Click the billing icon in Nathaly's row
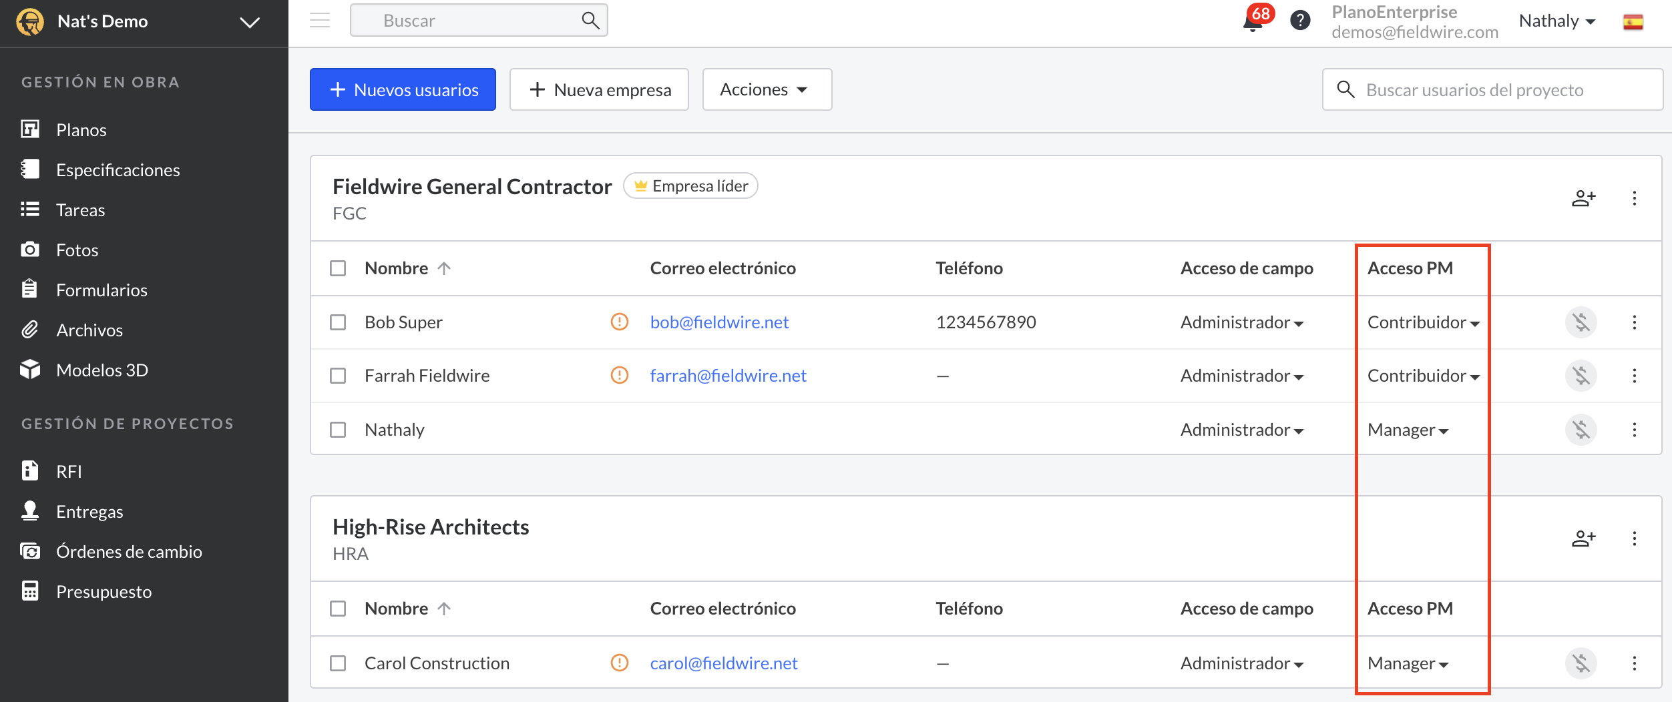Image resolution: width=1672 pixels, height=702 pixels. [1581, 430]
